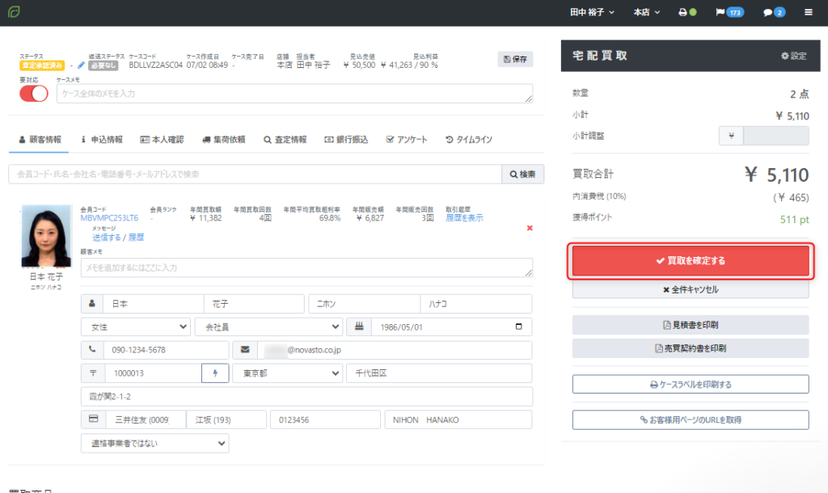Open the hamburger menu
Image resolution: width=828 pixels, height=493 pixels.
tap(808, 12)
